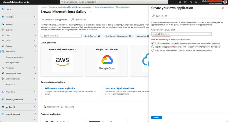The image size is (228, 122).
Task: Click the help question mark icon
Action: point(191,2)
